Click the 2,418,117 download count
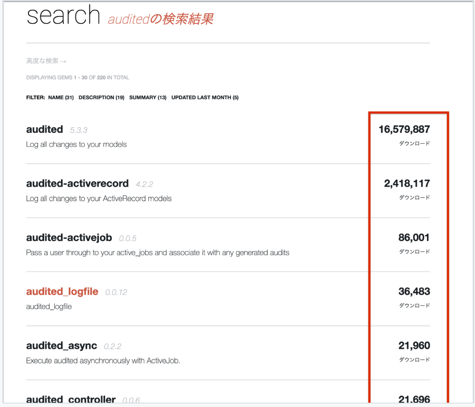This screenshot has width=475, height=407. 407,184
